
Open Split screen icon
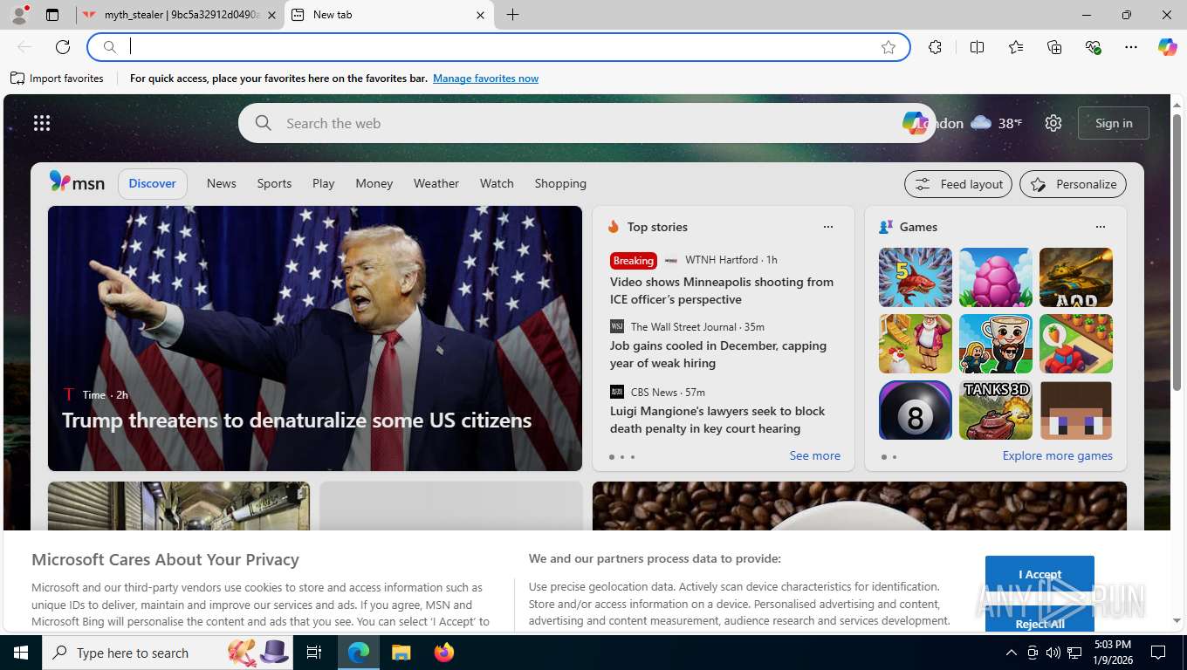(977, 47)
